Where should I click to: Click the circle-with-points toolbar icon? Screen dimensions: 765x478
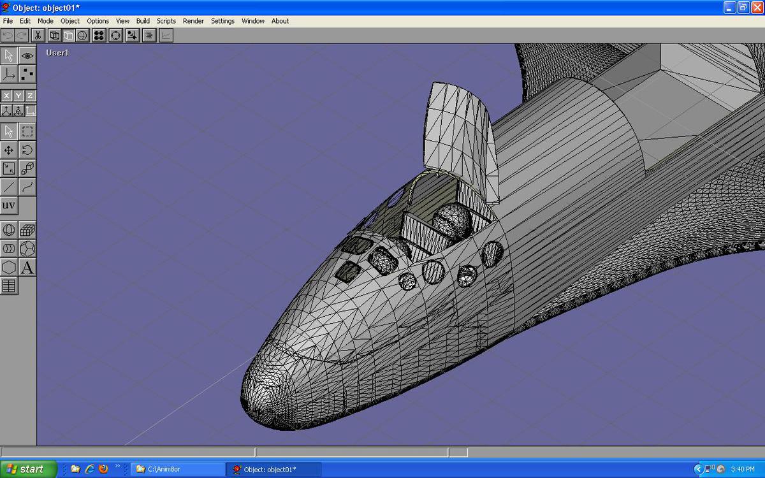pyautogui.click(x=115, y=36)
